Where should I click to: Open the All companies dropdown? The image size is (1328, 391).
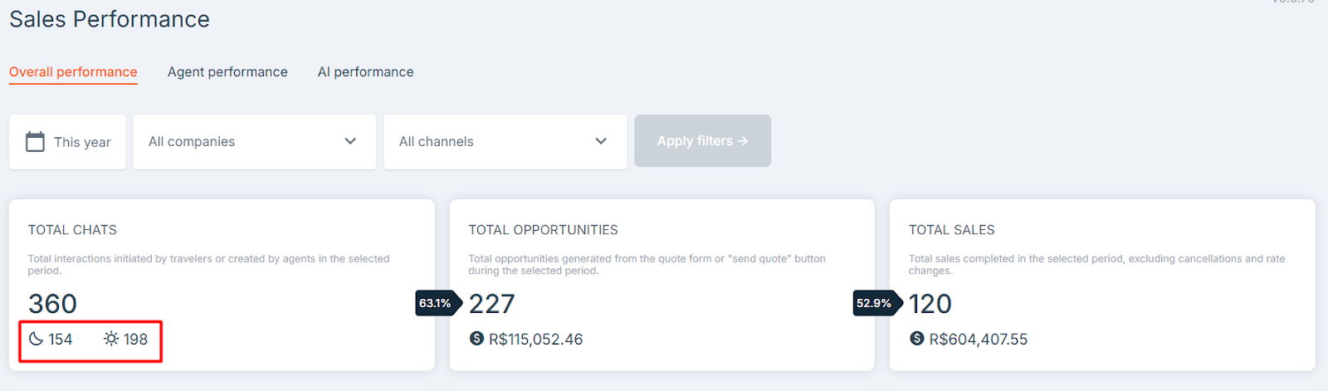(x=254, y=142)
